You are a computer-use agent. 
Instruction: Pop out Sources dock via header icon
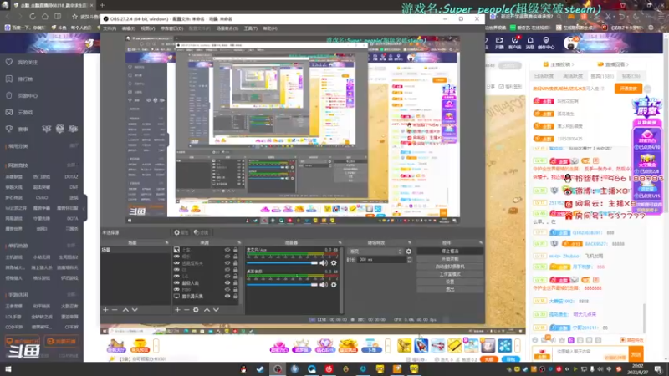pyautogui.click(x=239, y=242)
